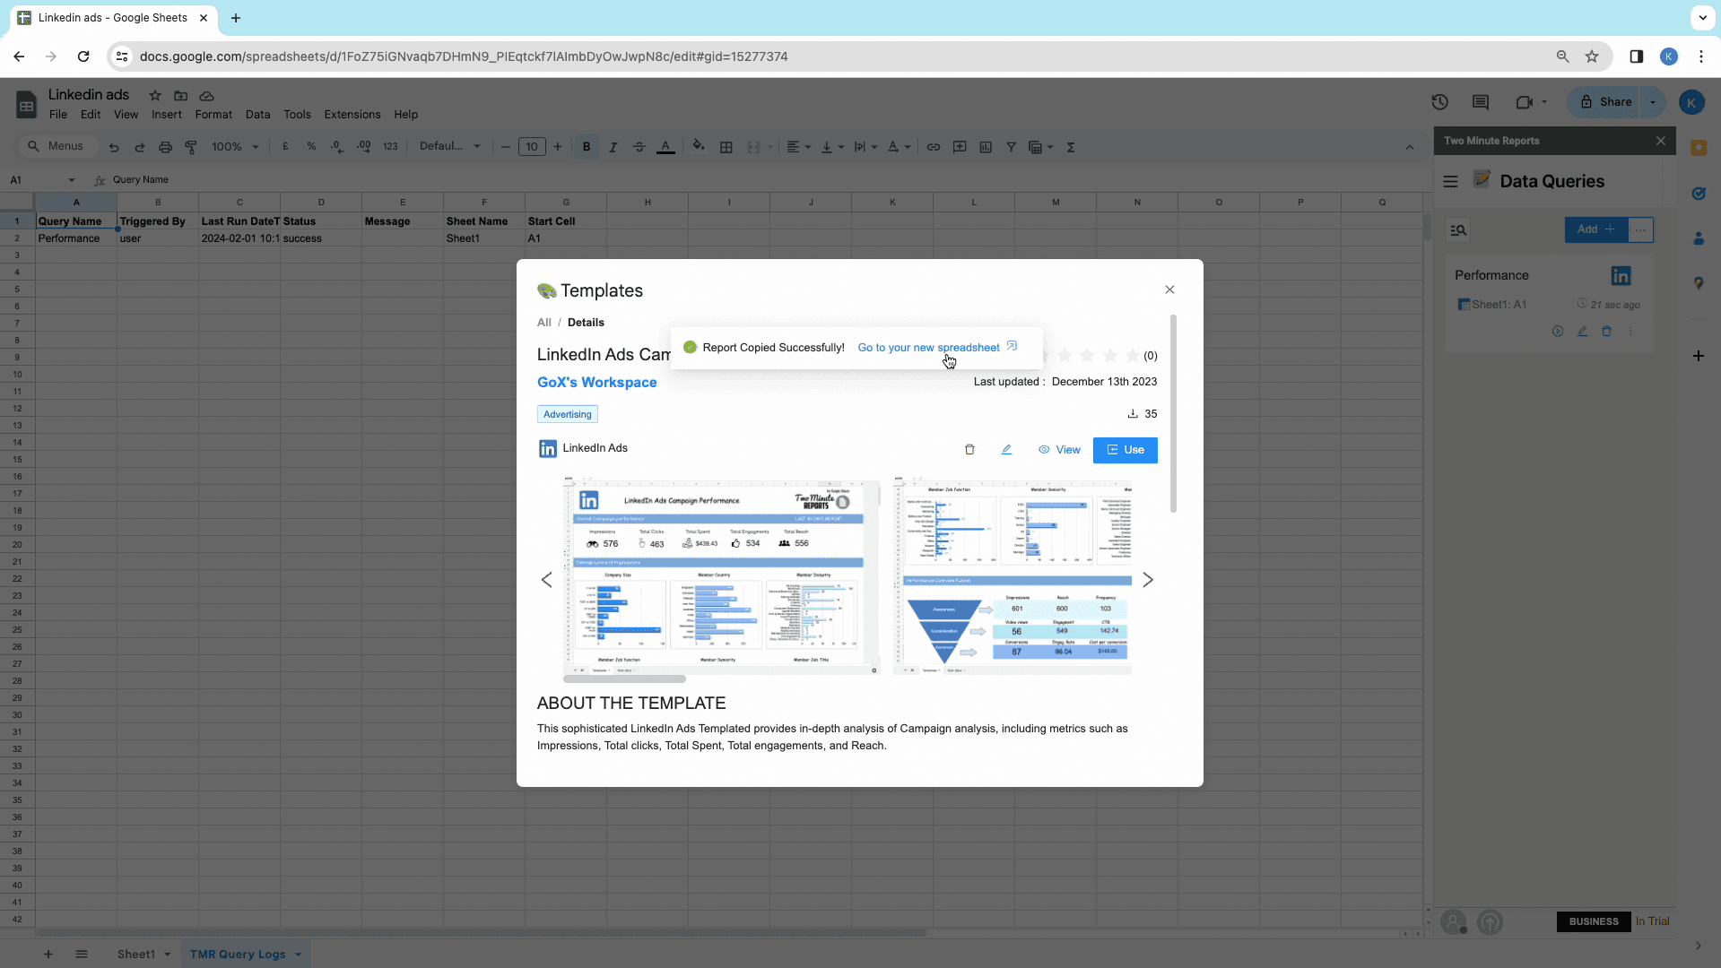Click the redo icon
Image resolution: width=1721 pixels, height=968 pixels.
[139, 147]
